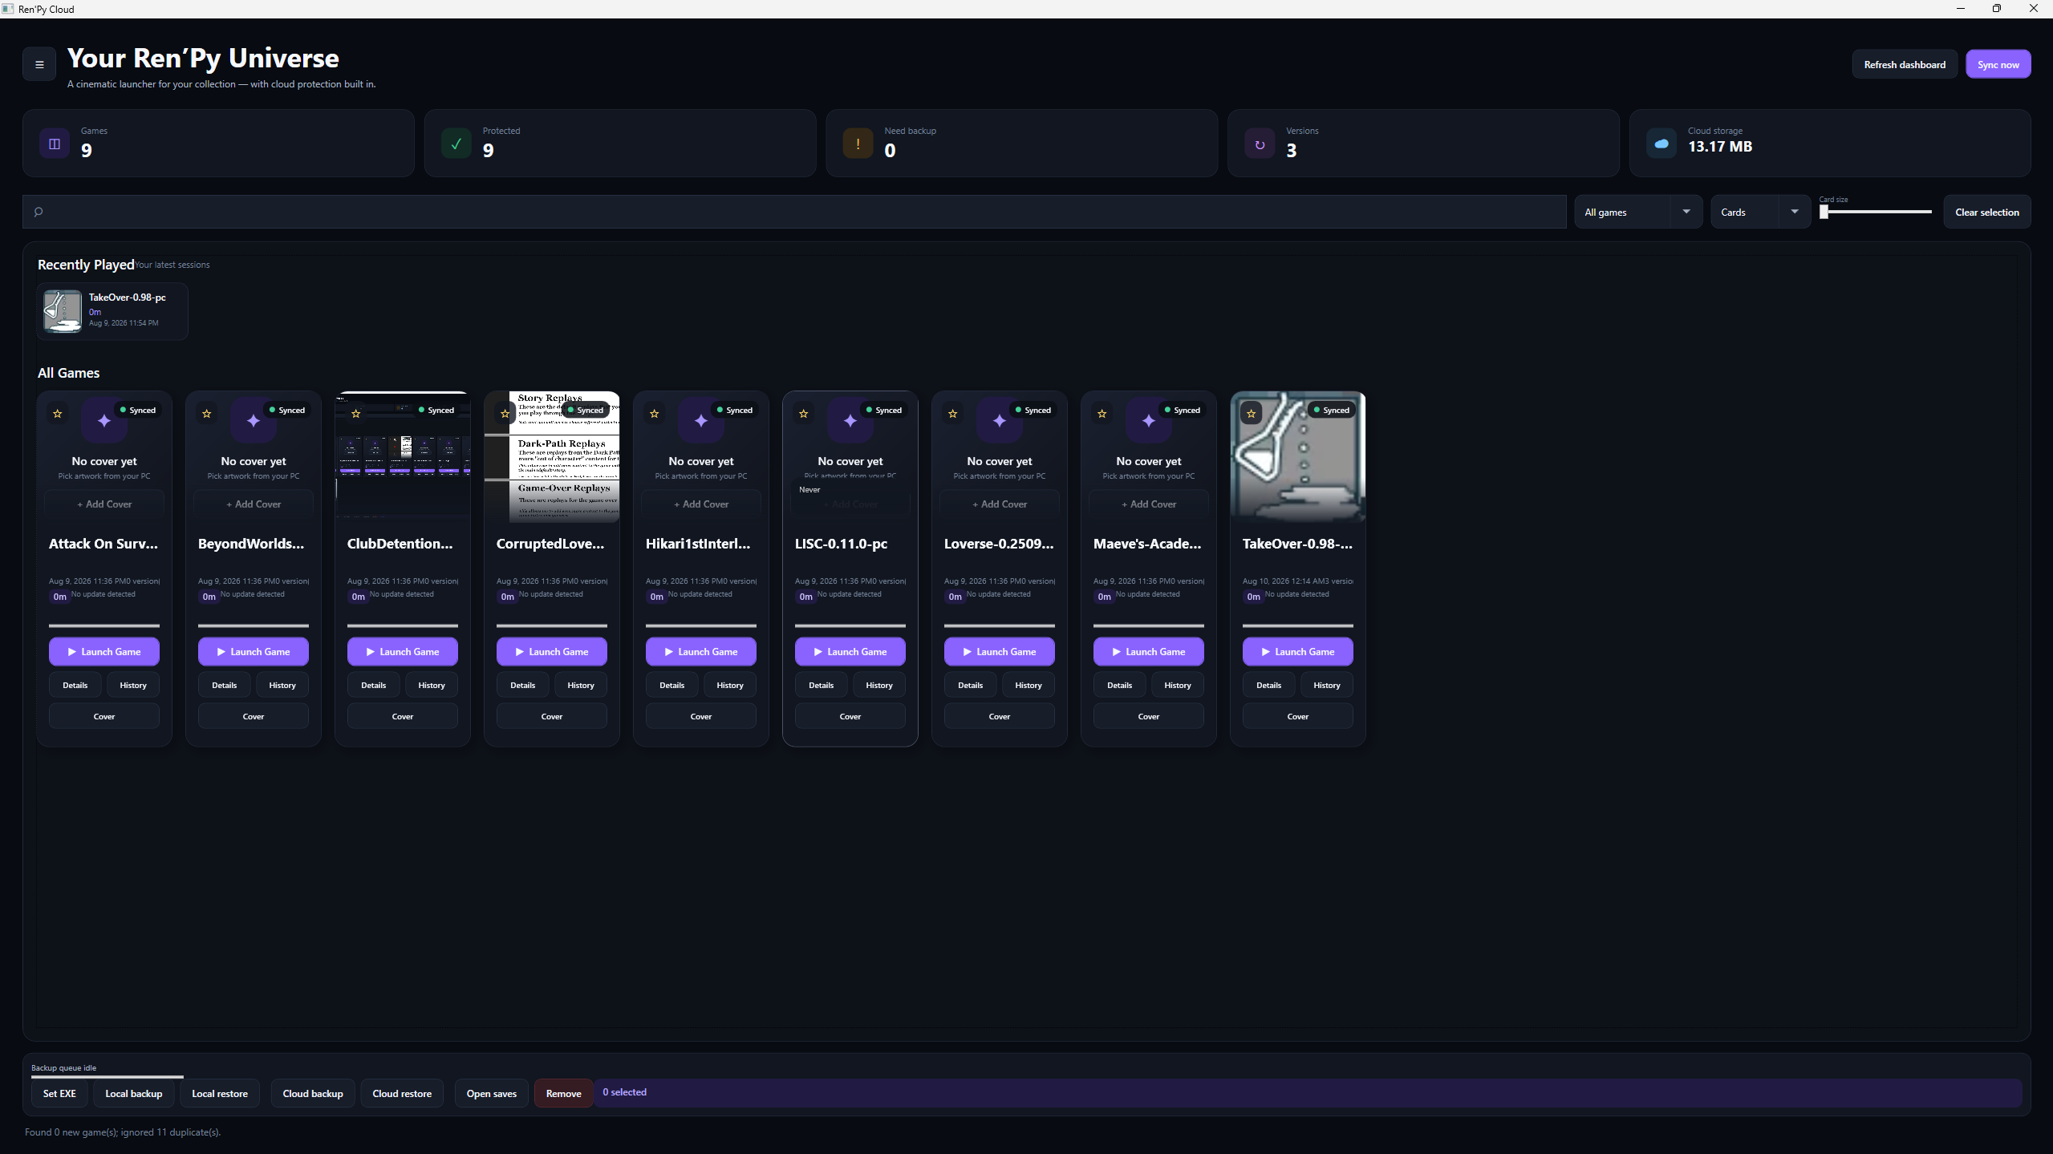Click Open saves in the bottom bar
Viewport: 2053px width, 1154px height.
492,1094
